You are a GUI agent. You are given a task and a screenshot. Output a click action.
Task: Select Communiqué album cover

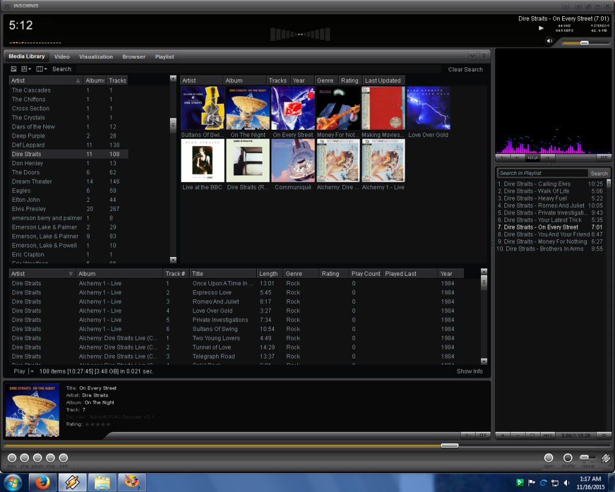pyautogui.click(x=293, y=160)
